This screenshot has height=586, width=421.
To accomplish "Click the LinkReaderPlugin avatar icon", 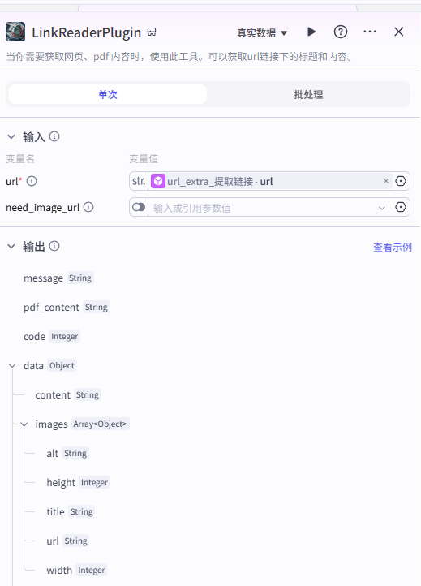I will pos(15,32).
